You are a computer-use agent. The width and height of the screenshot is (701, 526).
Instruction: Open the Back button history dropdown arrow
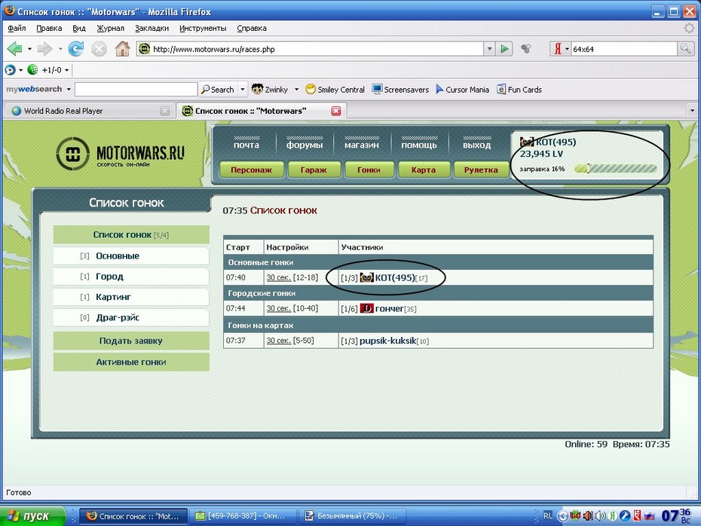click(29, 49)
